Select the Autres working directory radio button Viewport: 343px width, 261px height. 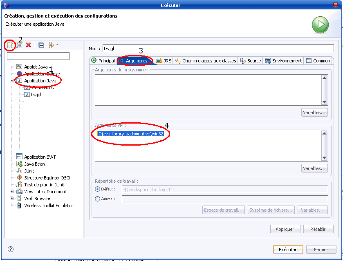point(97,199)
